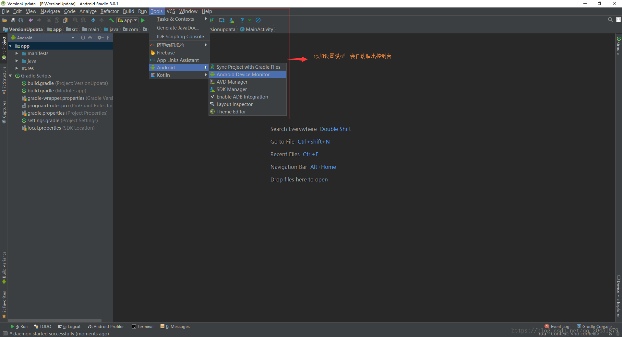622x337 pixels.
Task: Toggle the Device File Explorer window
Action: (618, 296)
